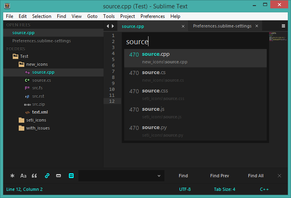Viewport: 291px width, 198px height.
Task: Close the Preferences.sublime-settings tab
Action: [257, 26]
